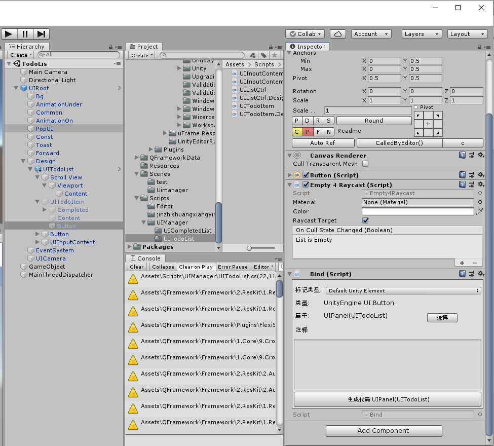Click the cloud services icon beside Collab
The width and height of the screenshot is (494, 446).
(x=337, y=34)
